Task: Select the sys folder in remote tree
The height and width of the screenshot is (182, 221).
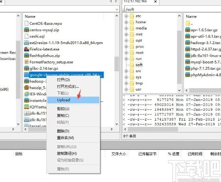Action: click(x=138, y=77)
